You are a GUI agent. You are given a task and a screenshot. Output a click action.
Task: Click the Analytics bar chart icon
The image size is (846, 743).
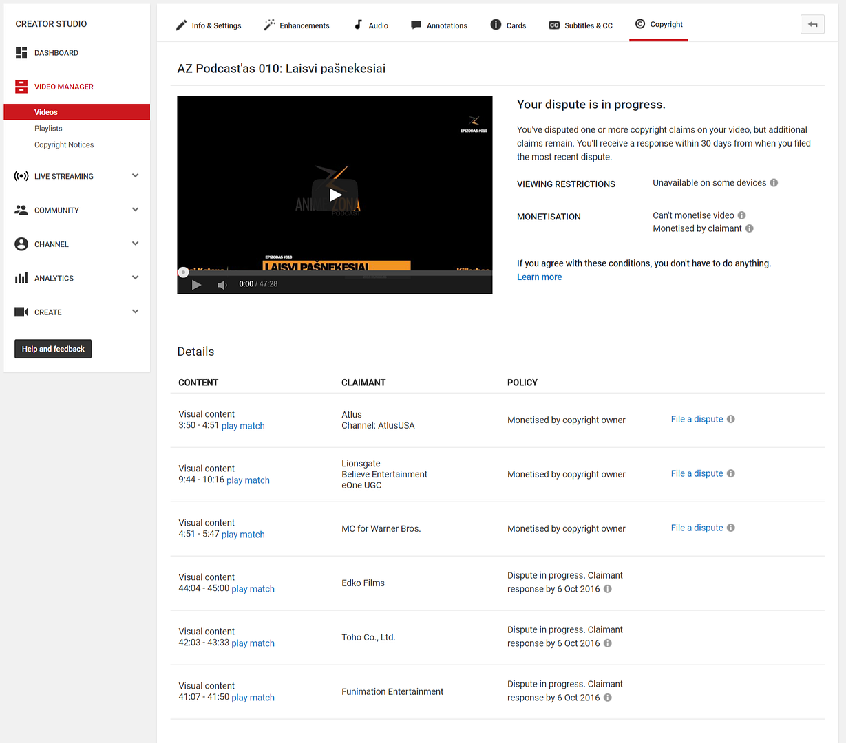(x=21, y=278)
